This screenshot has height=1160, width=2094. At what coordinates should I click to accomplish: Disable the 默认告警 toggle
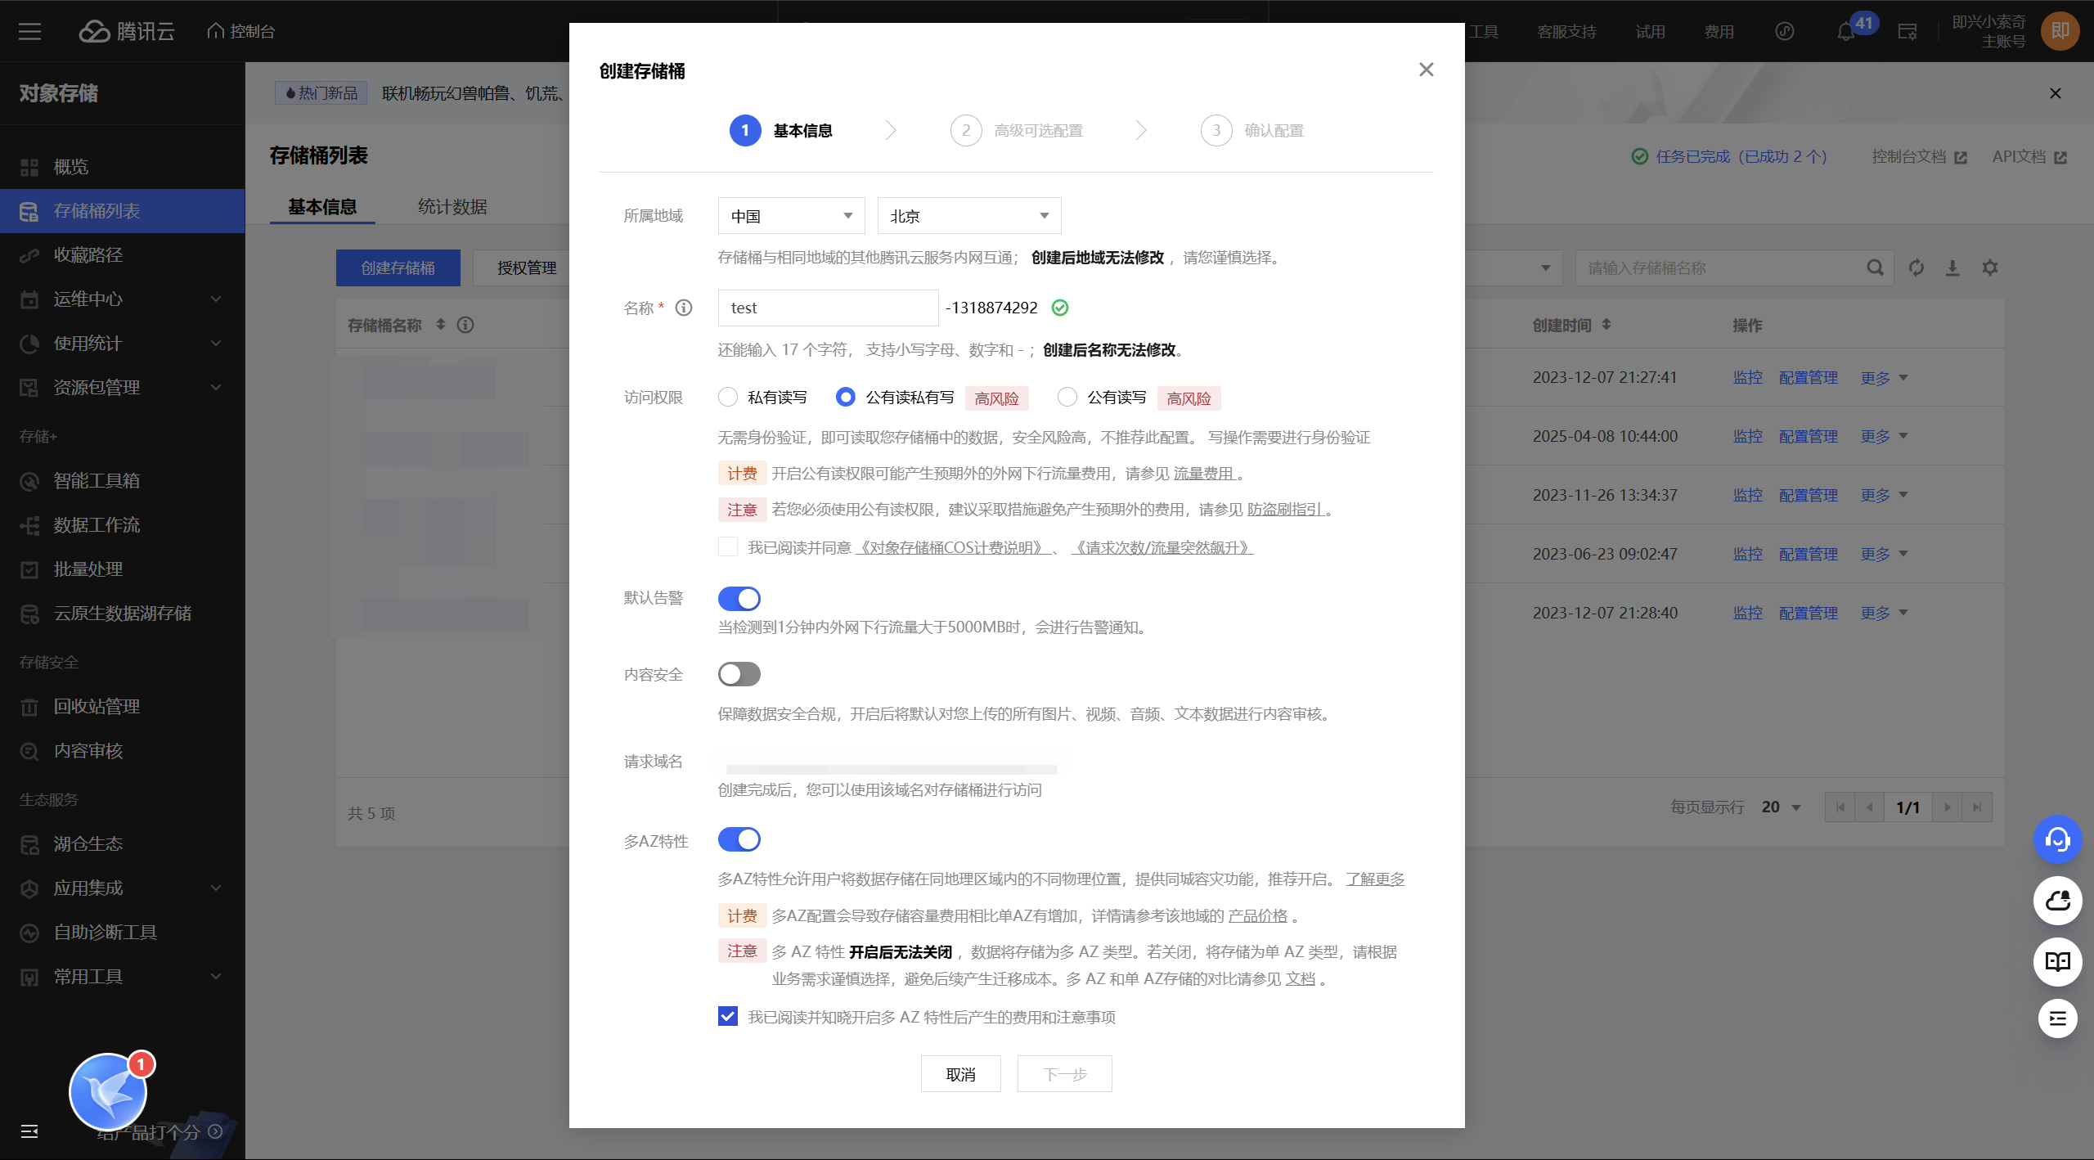739,599
